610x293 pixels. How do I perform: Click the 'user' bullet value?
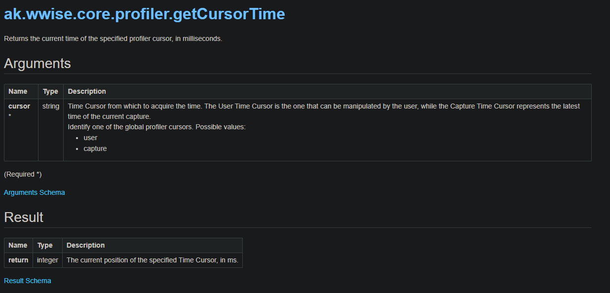coord(90,138)
